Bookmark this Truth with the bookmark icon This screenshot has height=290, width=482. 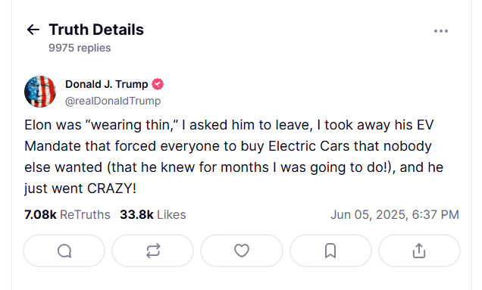[x=330, y=251]
